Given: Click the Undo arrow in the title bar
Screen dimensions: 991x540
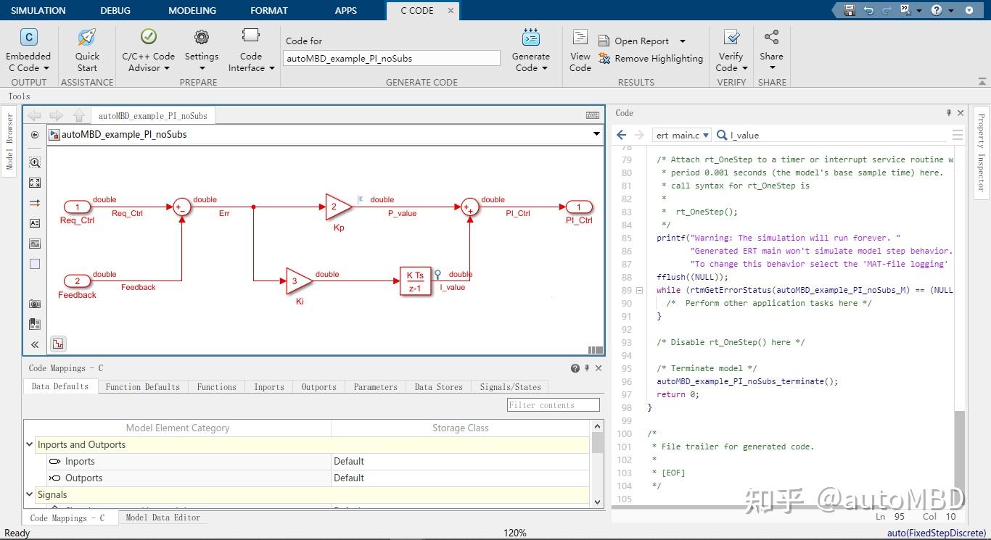Looking at the screenshot, I should point(868,10).
